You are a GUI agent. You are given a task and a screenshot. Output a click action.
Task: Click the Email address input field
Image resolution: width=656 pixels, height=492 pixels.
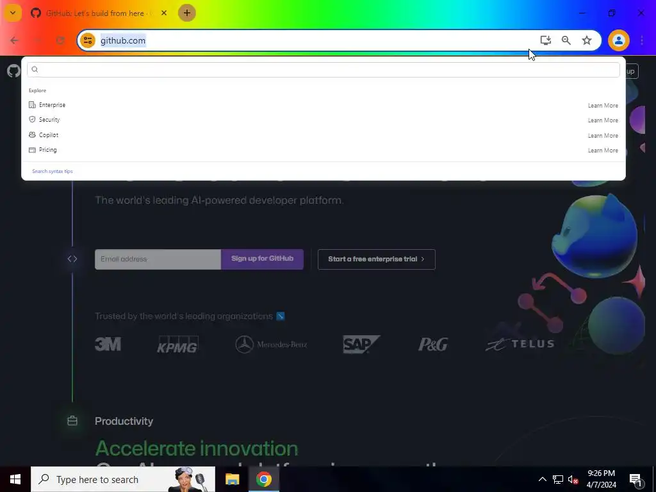tap(158, 259)
